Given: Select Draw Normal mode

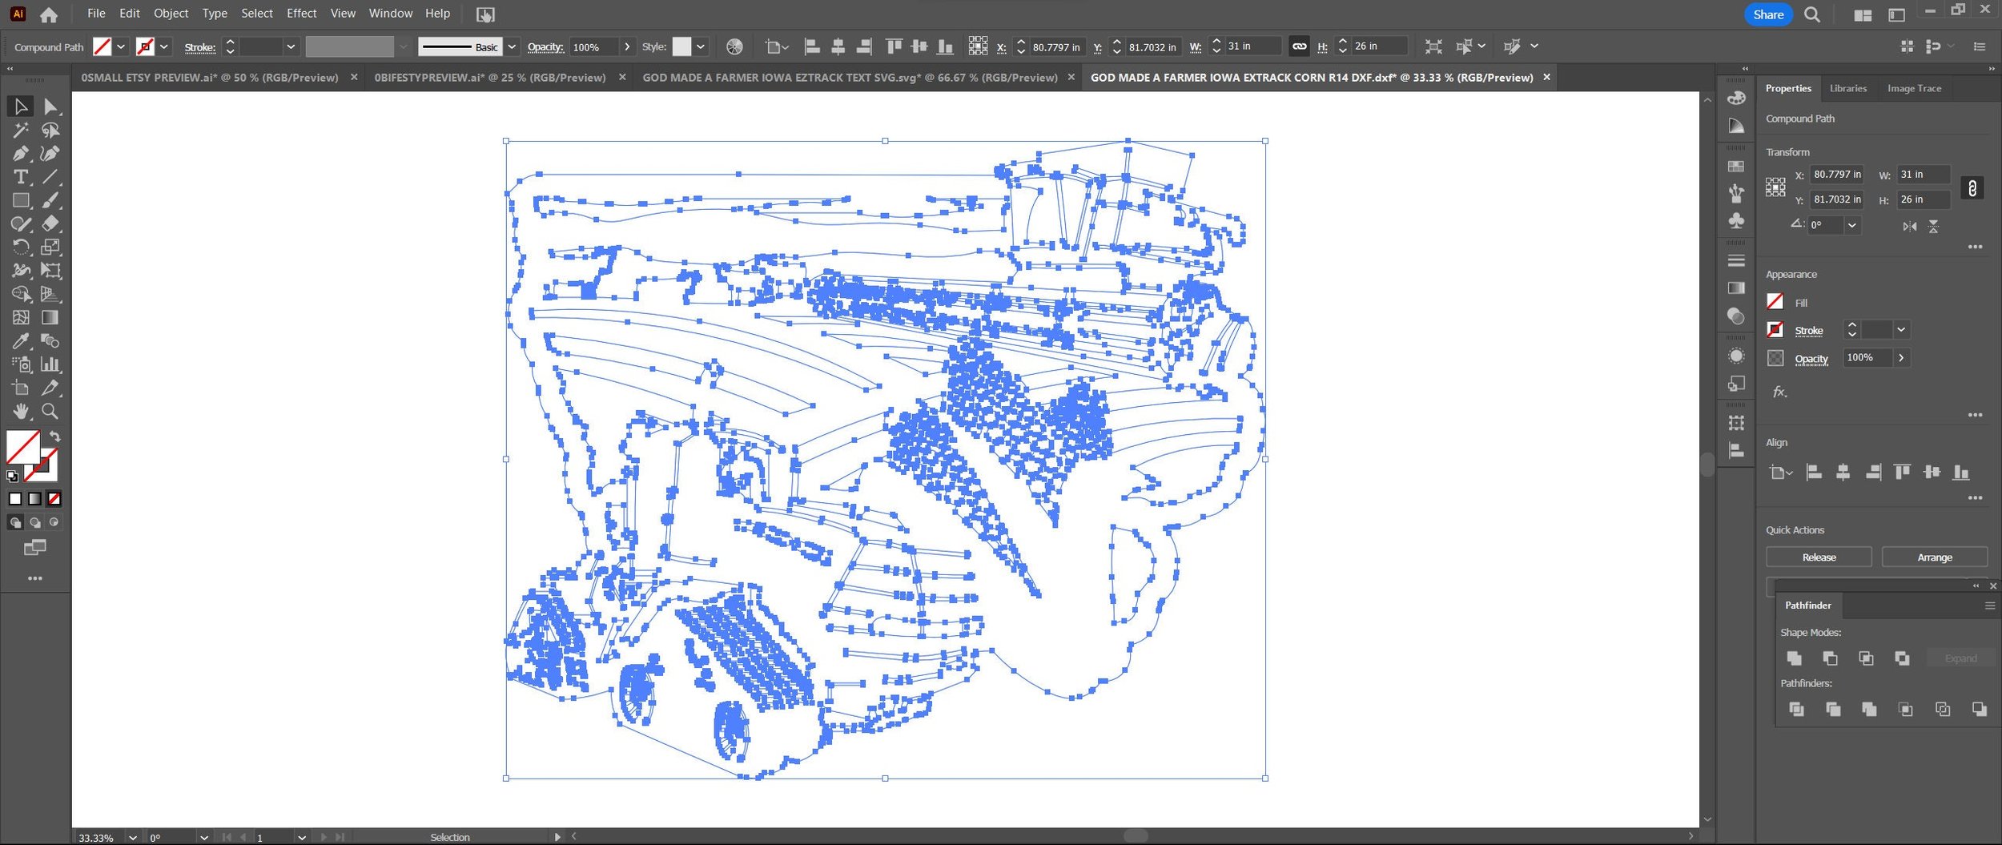Looking at the screenshot, I should [x=15, y=522].
